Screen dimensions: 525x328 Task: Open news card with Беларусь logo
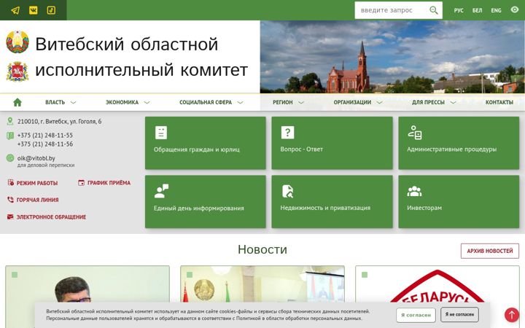tap(437, 297)
